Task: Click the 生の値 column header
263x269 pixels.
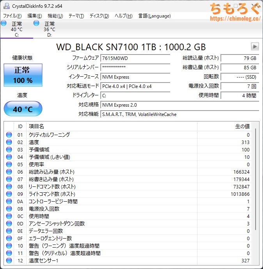Action: (x=224, y=127)
